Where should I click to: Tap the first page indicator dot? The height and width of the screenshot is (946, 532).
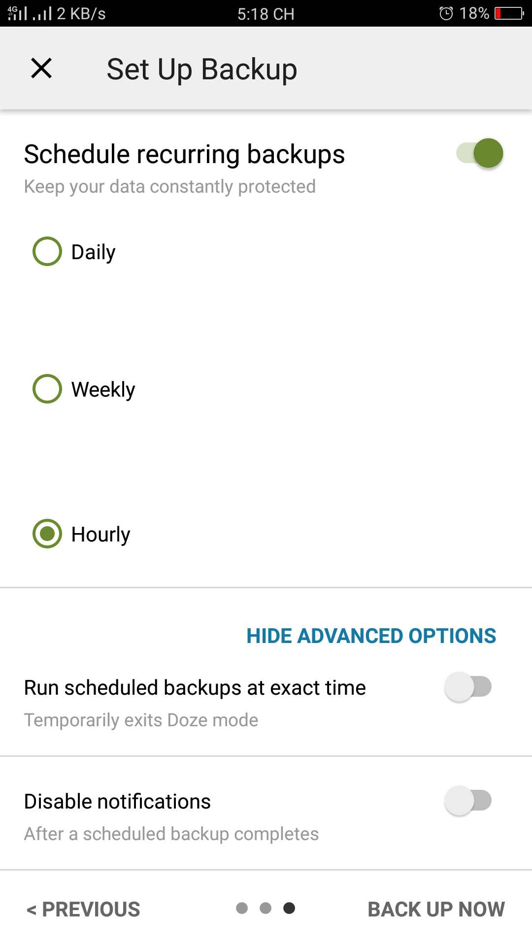tap(242, 908)
